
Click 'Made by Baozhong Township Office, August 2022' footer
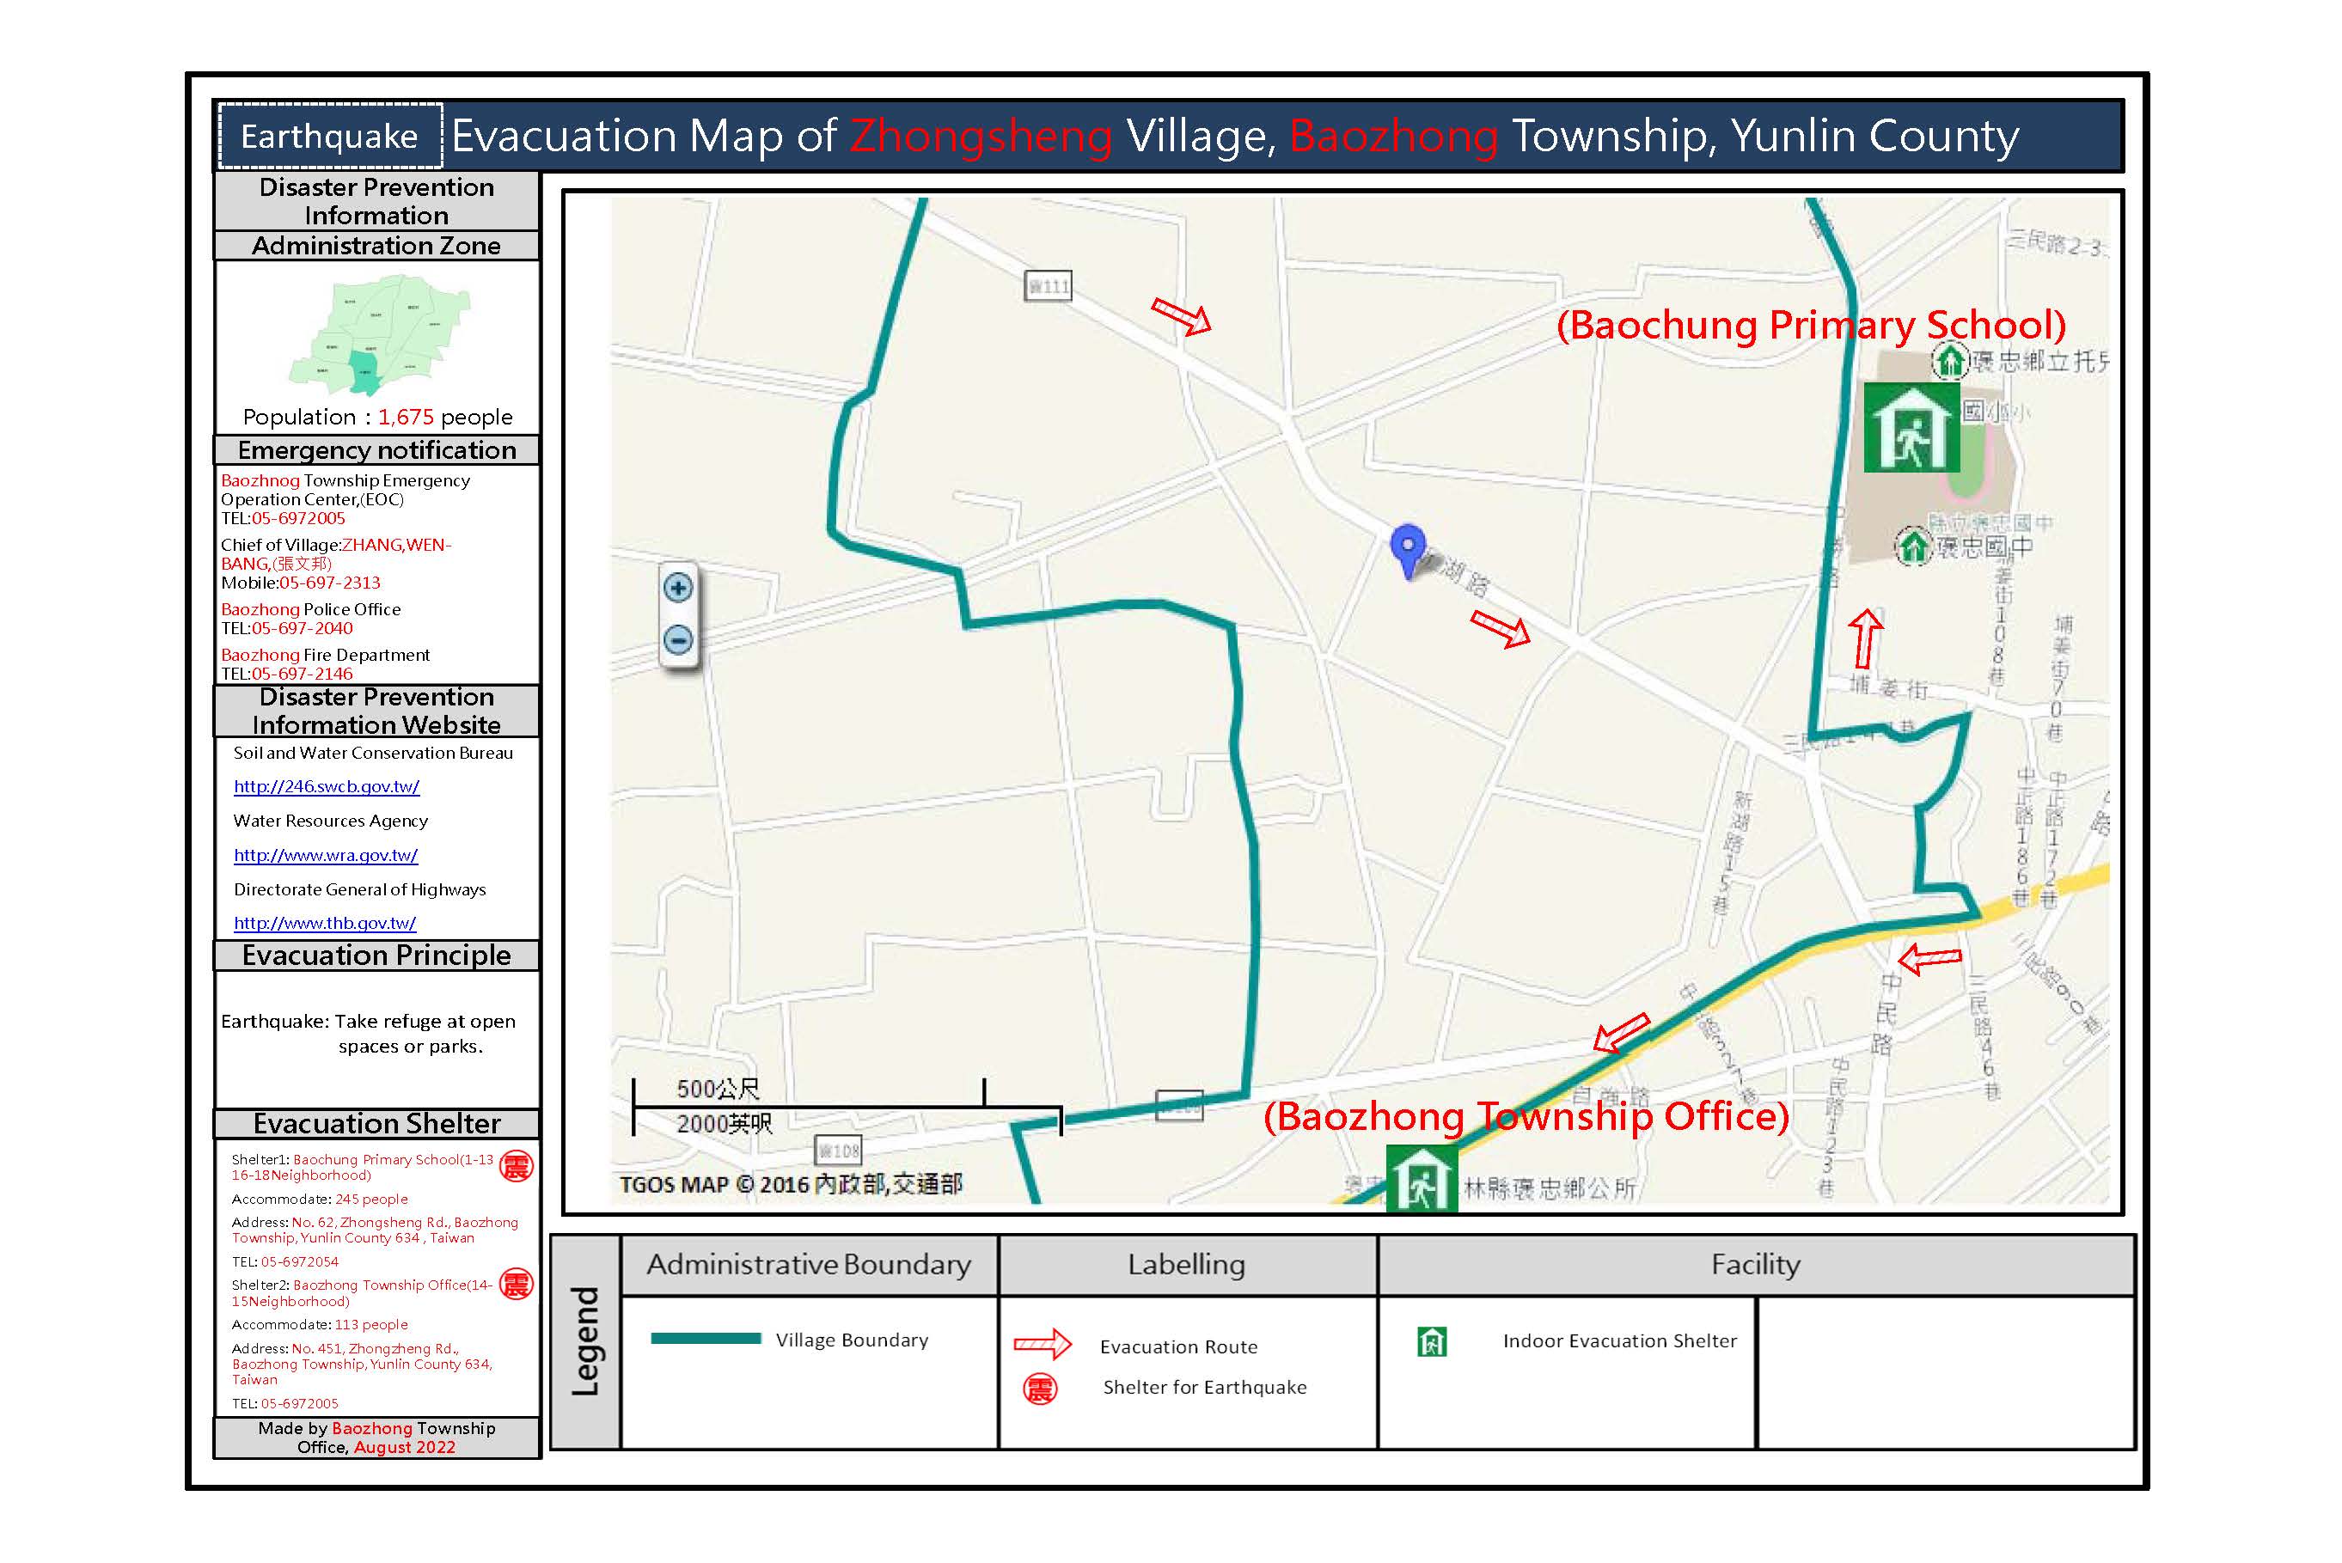[377, 1438]
